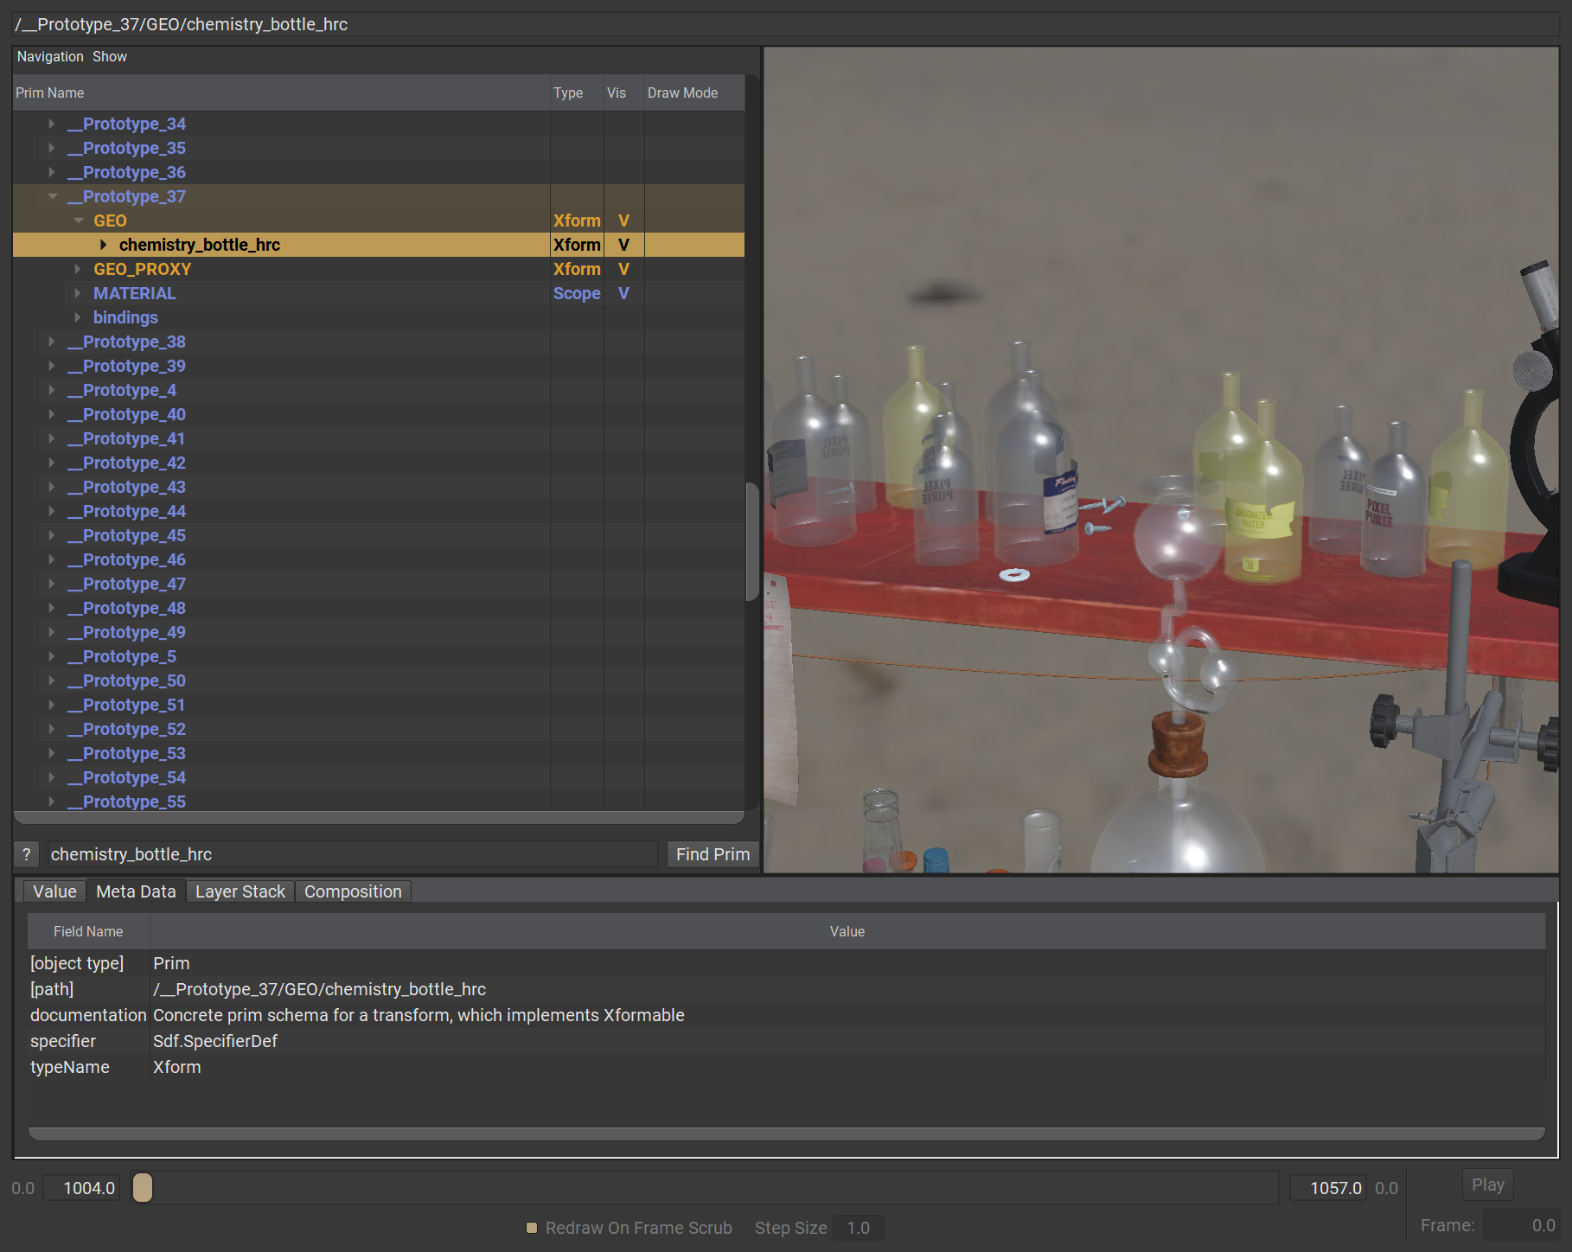The width and height of the screenshot is (1572, 1252).
Task: Expand the bindings prim arrow
Action: 78,317
